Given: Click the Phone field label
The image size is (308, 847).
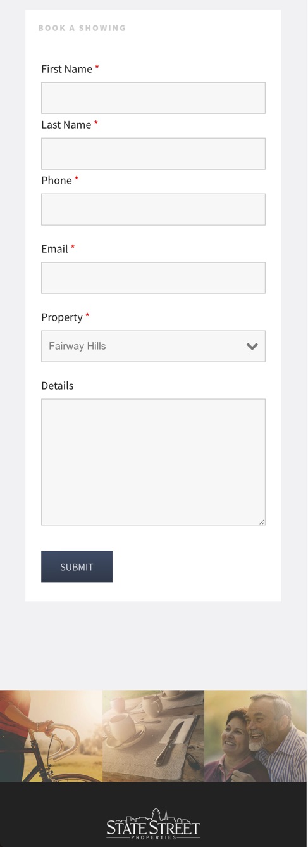Looking at the screenshot, I should click(x=56, y=181).
